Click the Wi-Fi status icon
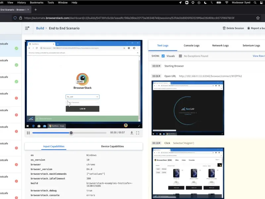Viewport: 265px width, 199px height. 227,3
